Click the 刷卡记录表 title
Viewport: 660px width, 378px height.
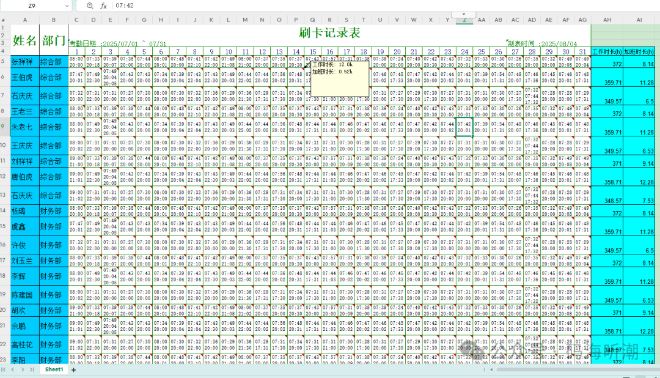[x=329, y=32]
